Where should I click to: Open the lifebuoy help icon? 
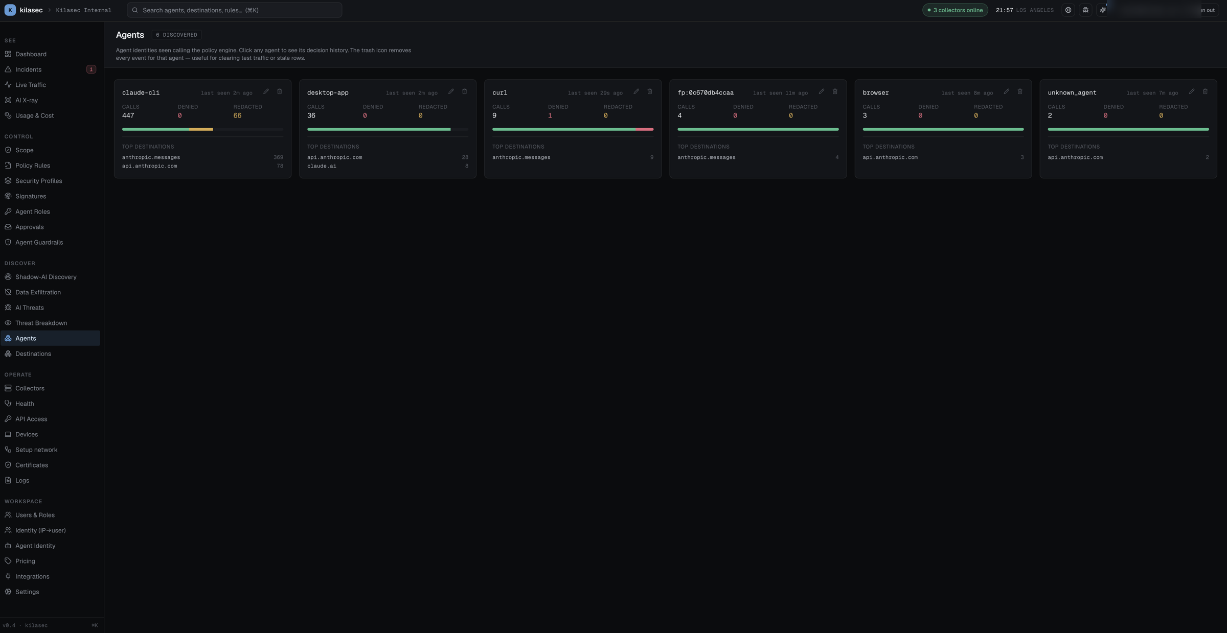1068,10
